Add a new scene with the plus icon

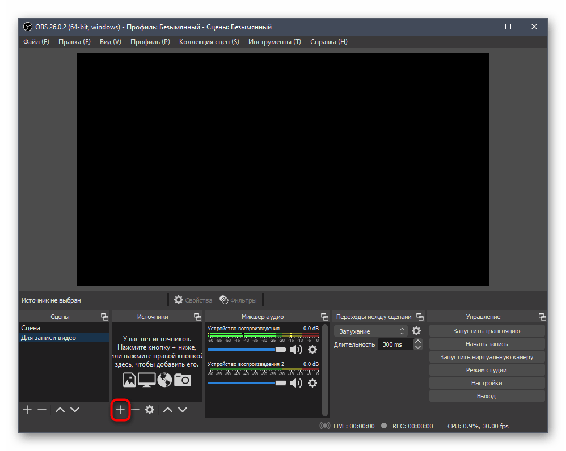pyautogui.click(x=27, y=410)
